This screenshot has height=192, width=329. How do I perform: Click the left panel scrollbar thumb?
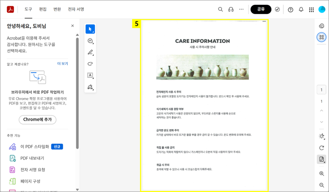tap(77, 93)
